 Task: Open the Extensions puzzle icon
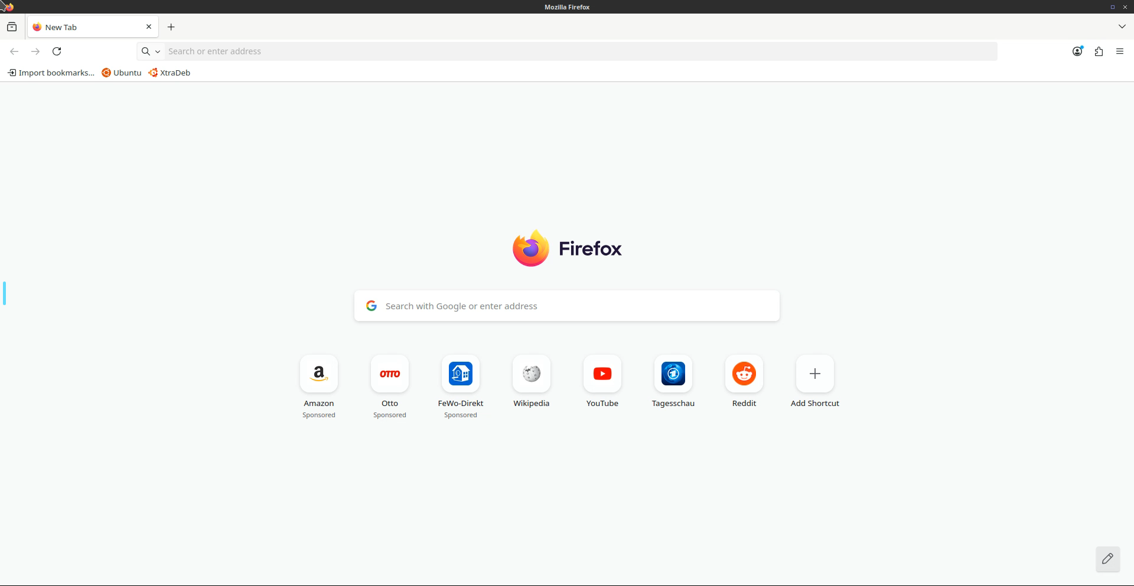(1099, 51)
